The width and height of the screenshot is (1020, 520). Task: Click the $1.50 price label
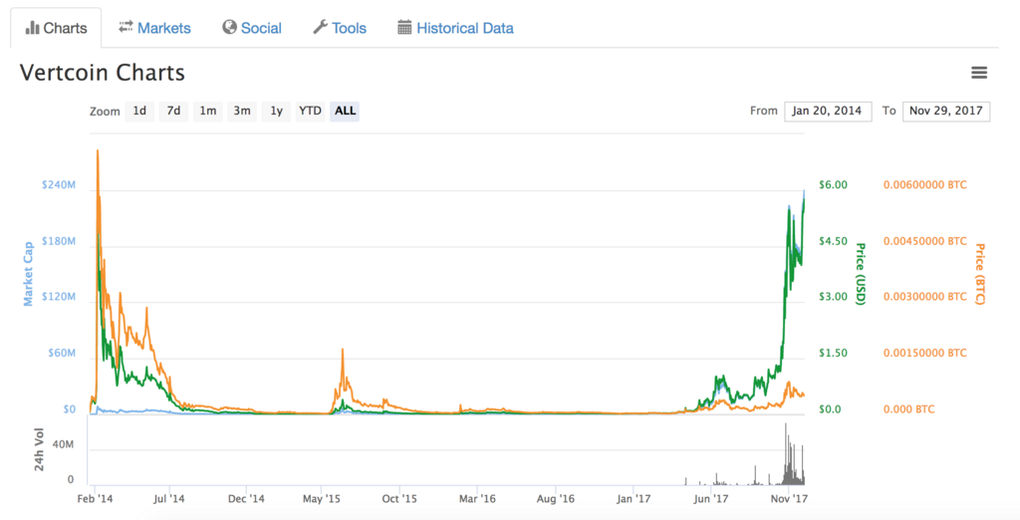coord(834,353)
